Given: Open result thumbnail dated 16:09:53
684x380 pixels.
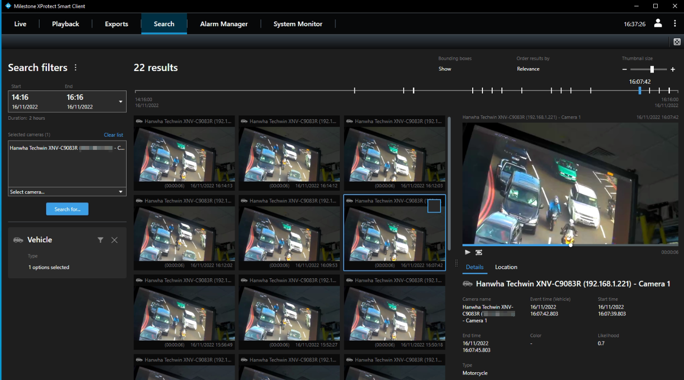Looking at the screenshot, I should pos(289,233).
